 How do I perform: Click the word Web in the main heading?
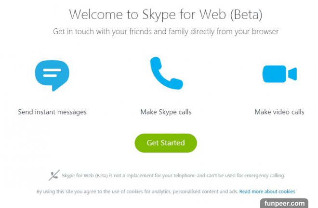pyautogui.click(x=211, y=14)
